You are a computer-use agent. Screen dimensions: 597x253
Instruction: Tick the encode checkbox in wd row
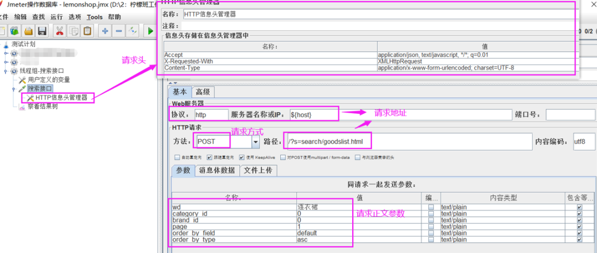coord(431,207)
